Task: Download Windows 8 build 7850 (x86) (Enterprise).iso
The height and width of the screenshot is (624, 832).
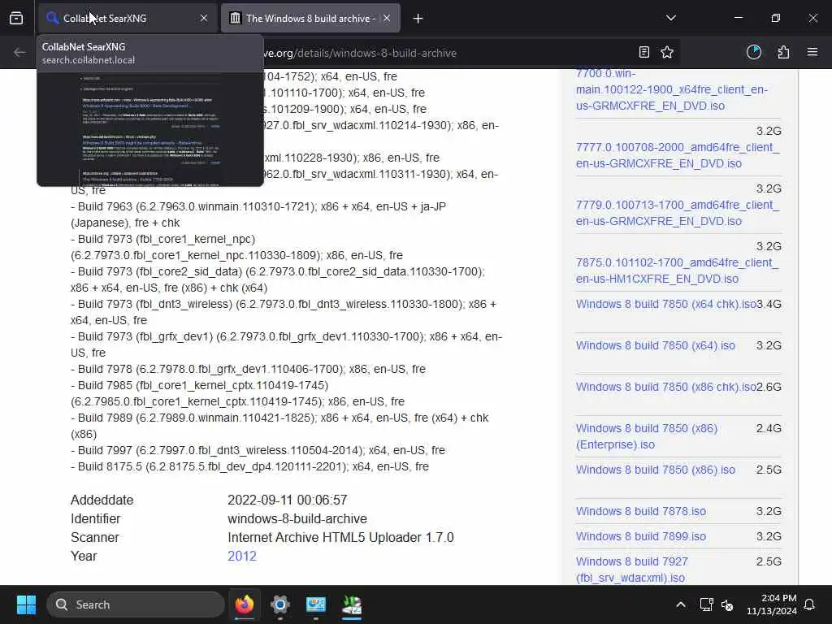Action: click(x=646, y=436)
